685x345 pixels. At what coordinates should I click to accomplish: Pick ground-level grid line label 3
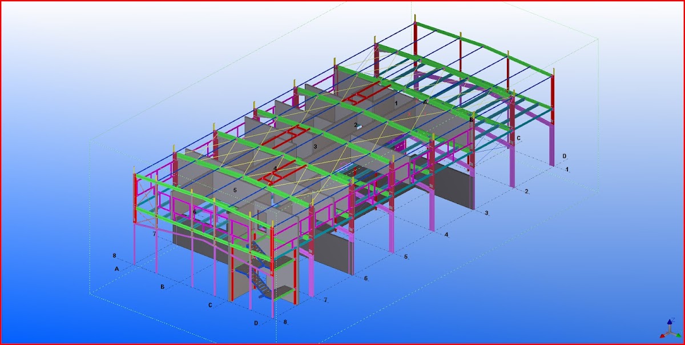pyautogui.click(x=486, y=213)
